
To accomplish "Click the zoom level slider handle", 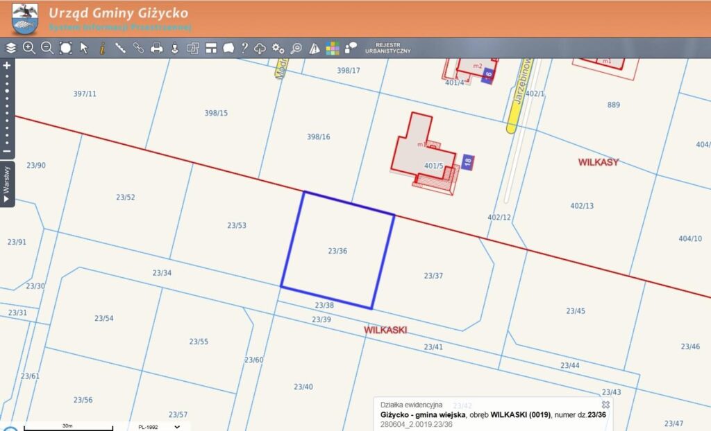I will click(x=7, y=91).
